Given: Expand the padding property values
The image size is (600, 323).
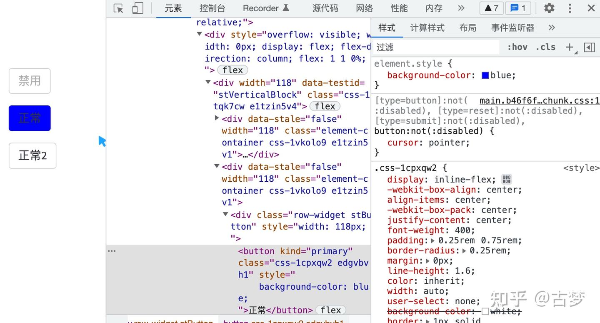Looking at the screenshot, I should tap(432, 240).
